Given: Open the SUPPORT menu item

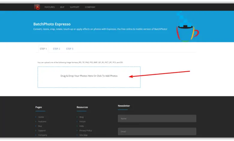Looking at the screenshot, I should (74, 7).
